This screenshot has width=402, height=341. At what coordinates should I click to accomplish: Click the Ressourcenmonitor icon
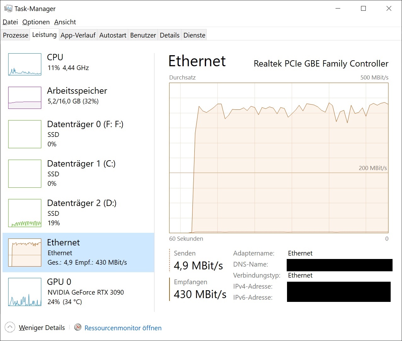[78, 327]
